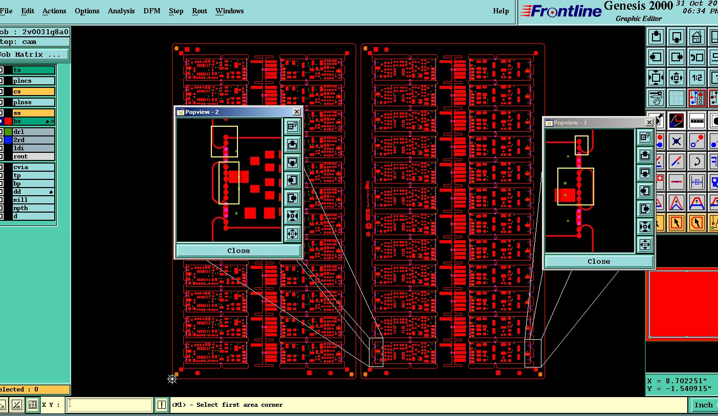The height and width of the screenshot is (416, 718).
Task: Select the dd layer row
Action: pyautogui.click(x=34, y=192)
